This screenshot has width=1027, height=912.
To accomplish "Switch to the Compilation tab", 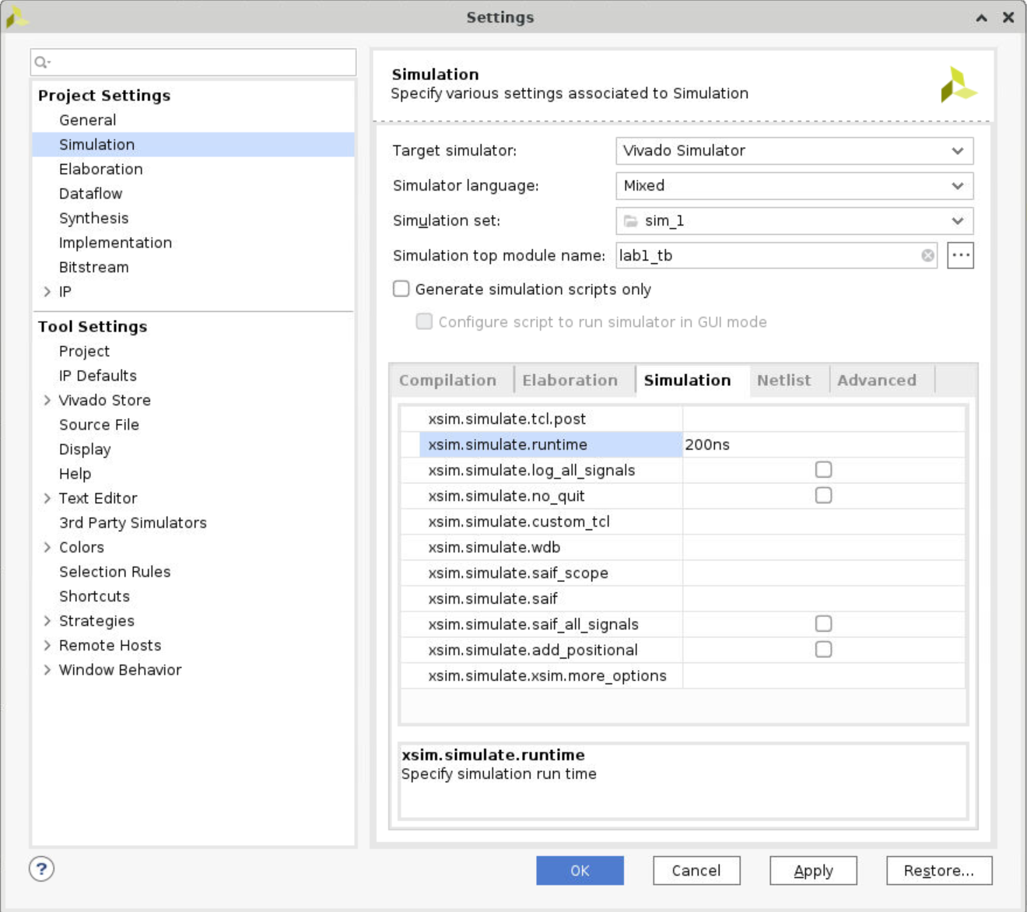I will [x=448, y=381].
